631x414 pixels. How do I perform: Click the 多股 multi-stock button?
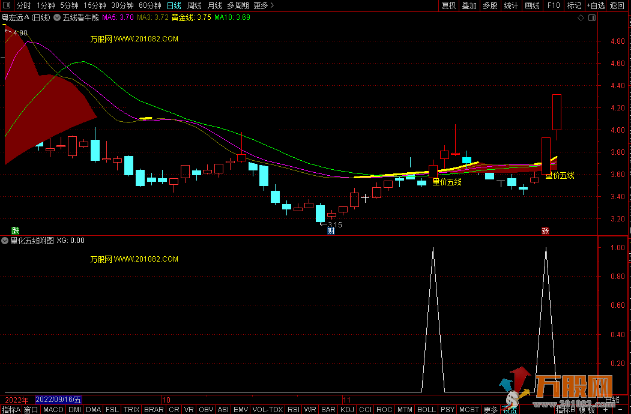(490, 5)
